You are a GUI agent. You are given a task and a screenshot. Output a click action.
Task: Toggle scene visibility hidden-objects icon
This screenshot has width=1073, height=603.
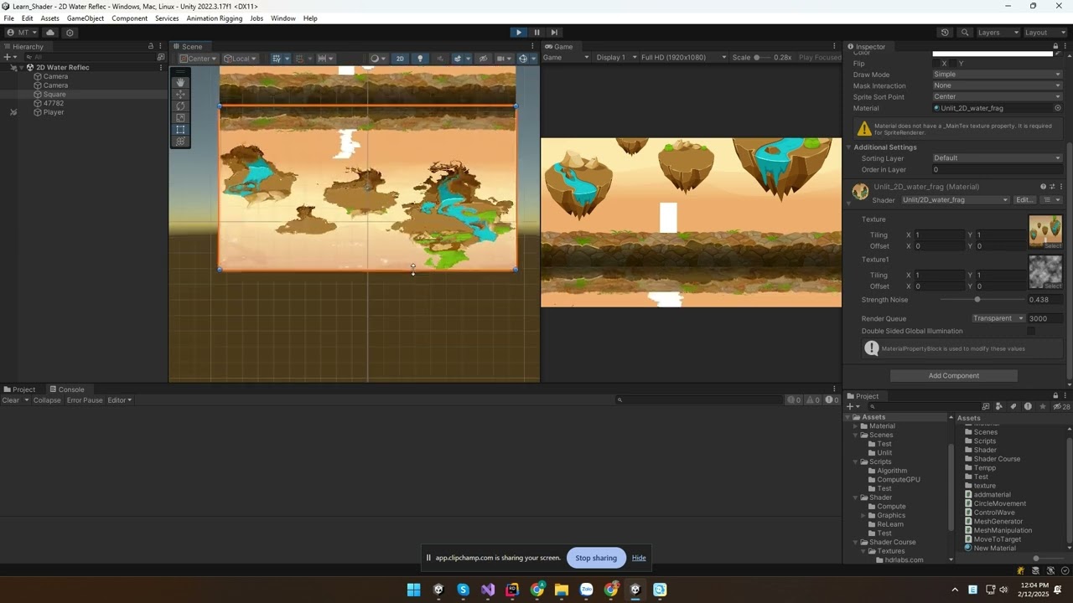pos(483,59)
